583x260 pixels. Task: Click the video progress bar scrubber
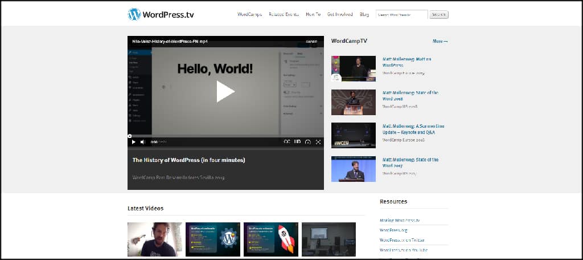click(x=130, y=136)
